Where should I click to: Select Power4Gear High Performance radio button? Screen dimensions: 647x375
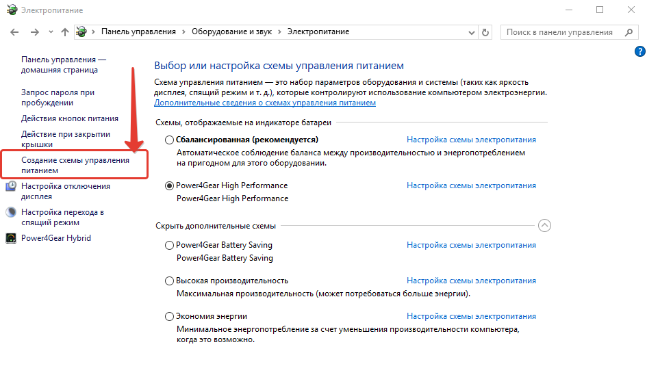[169, 185]
